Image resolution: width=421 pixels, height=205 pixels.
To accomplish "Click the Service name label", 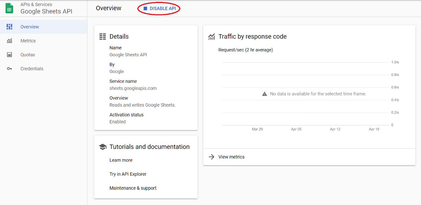I will coord(123,81).
